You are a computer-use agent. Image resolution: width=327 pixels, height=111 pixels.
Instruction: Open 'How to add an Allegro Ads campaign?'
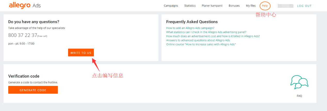pos(190,28)
